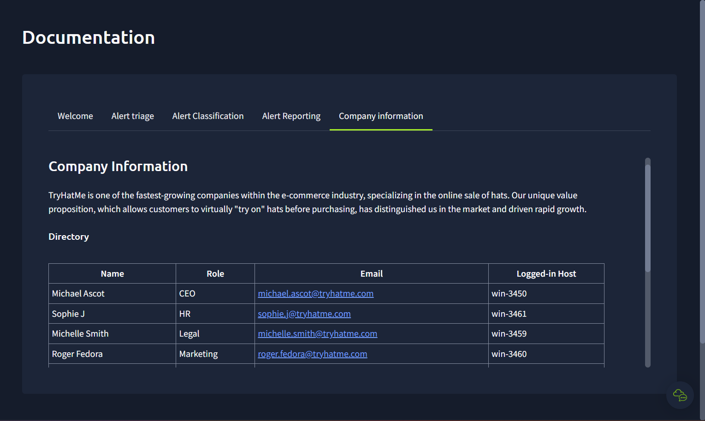Click the 'Name' column header
Screen dimensions: 705x421
(x=112, y=274)
